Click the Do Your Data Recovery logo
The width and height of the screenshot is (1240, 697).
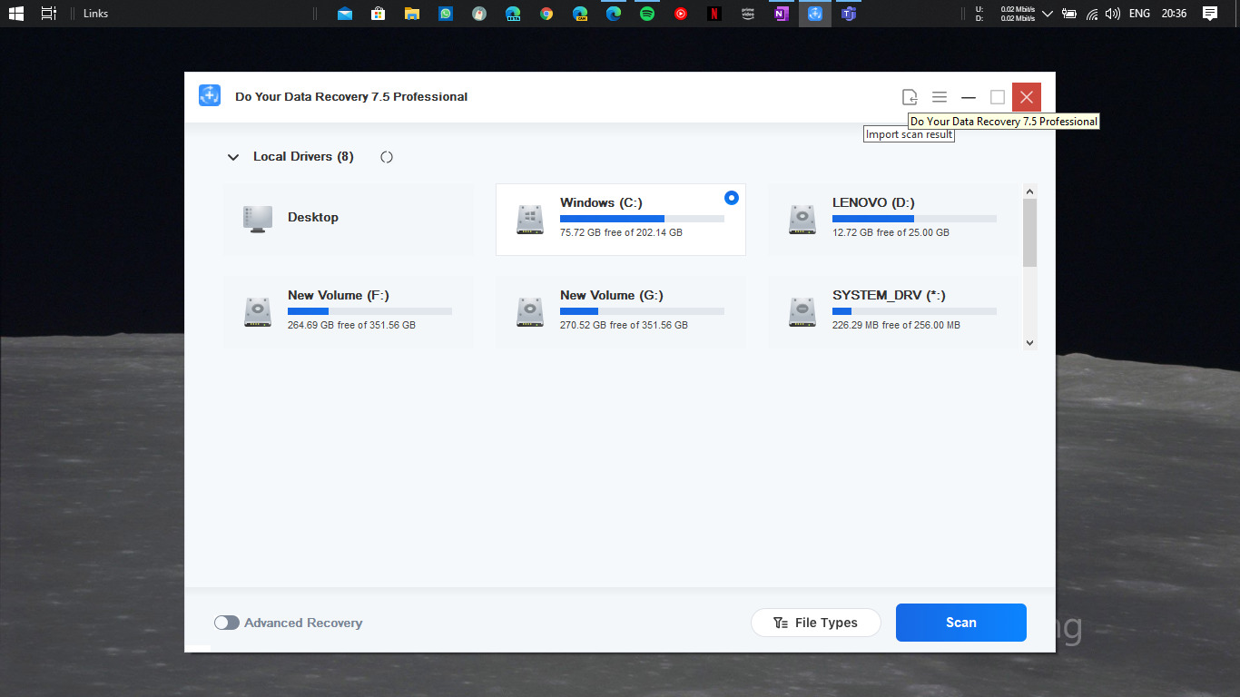(209, 95)
